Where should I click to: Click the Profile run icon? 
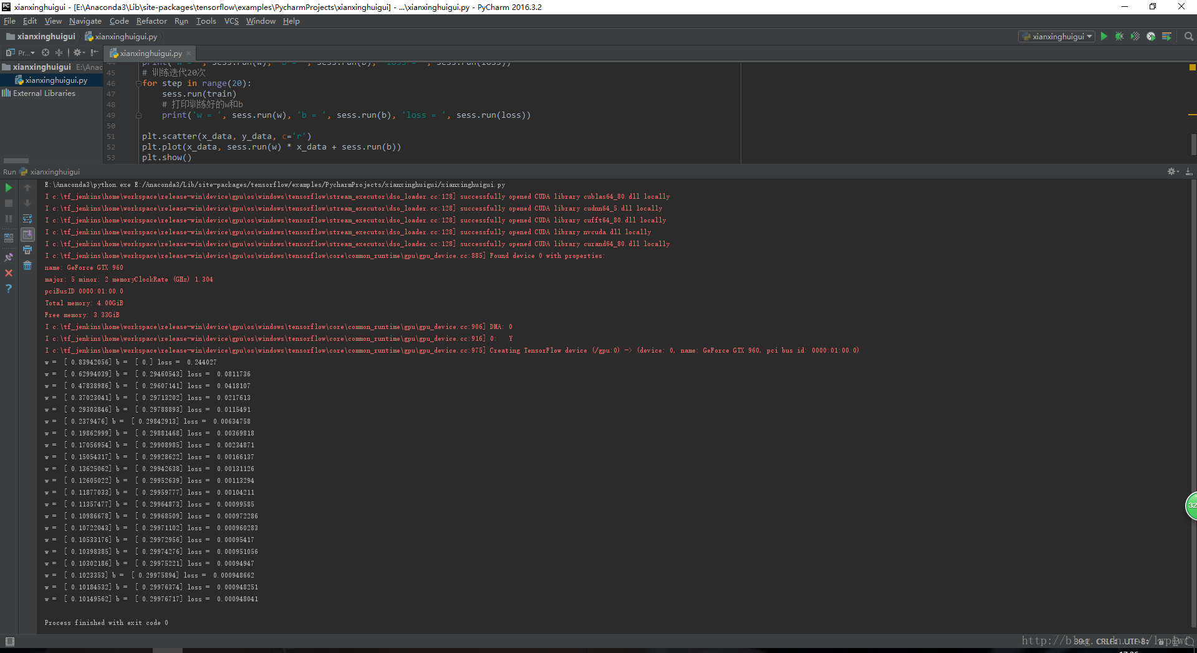(x=1151, y=37)
